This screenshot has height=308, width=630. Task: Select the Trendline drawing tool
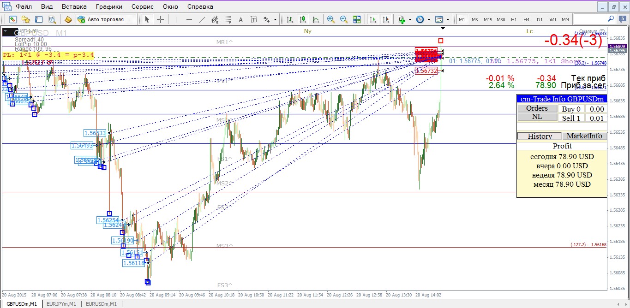coord(202,19)
